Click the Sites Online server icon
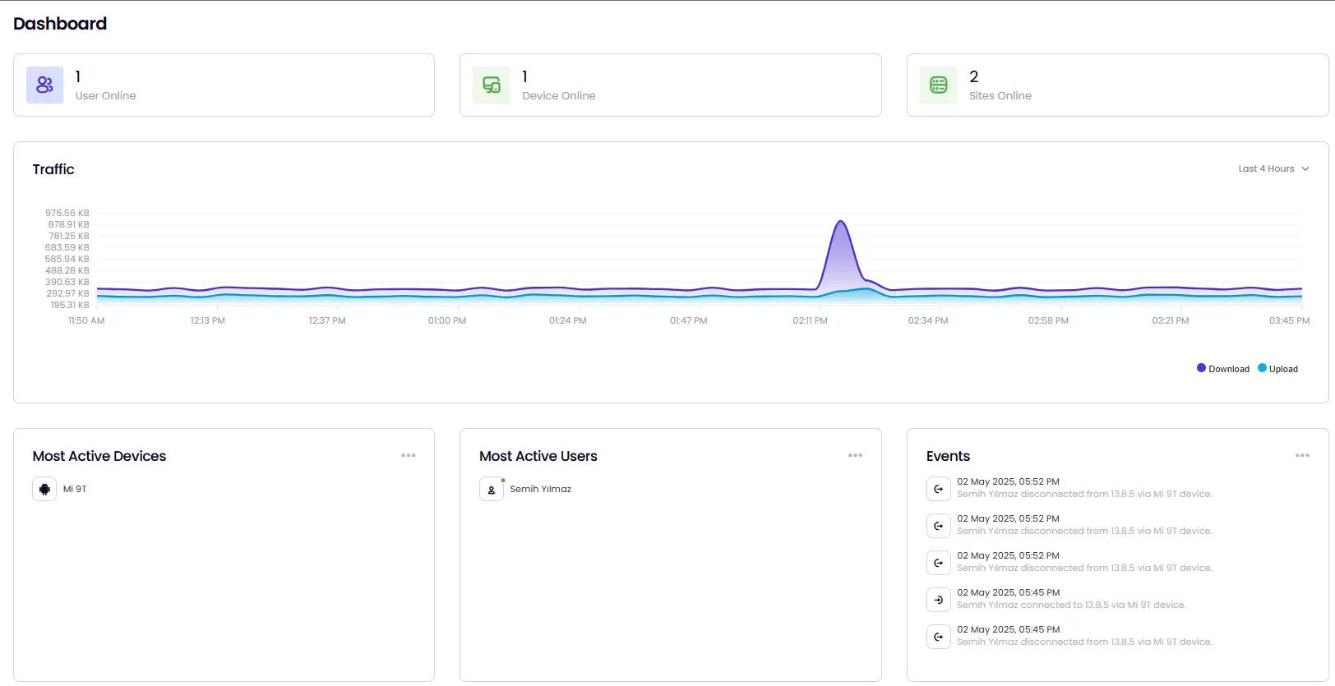Viewport: 1335px width, 686px height. click(938, 85)
